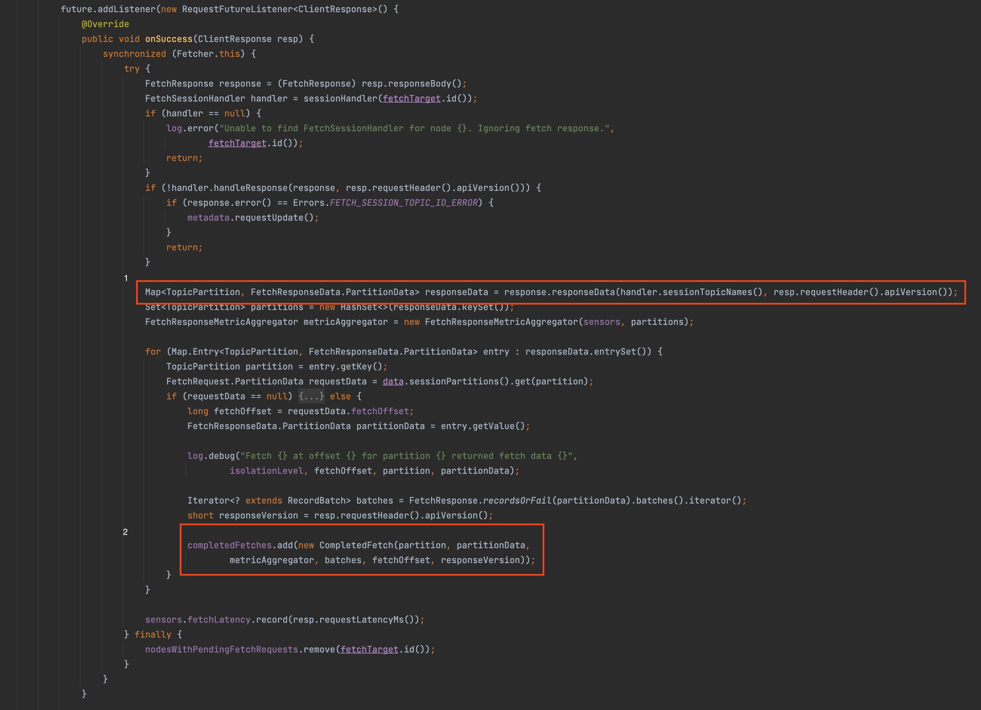
Task: Click the 'Fetch {} at offset' string literal
Action: point(406,456)
